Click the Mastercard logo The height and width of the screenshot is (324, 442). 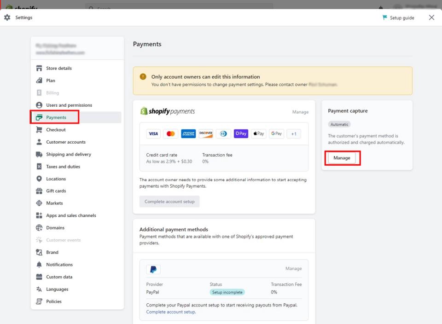coord(171,133)
